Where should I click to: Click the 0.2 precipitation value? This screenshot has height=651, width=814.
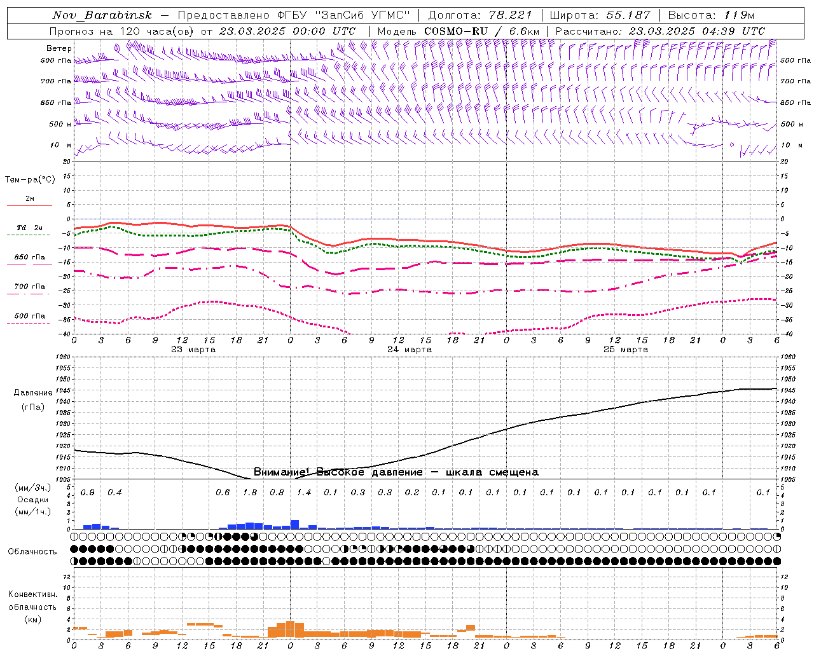point(412,493)
